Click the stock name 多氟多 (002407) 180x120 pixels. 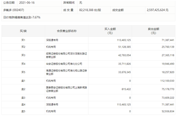point(13,10)
